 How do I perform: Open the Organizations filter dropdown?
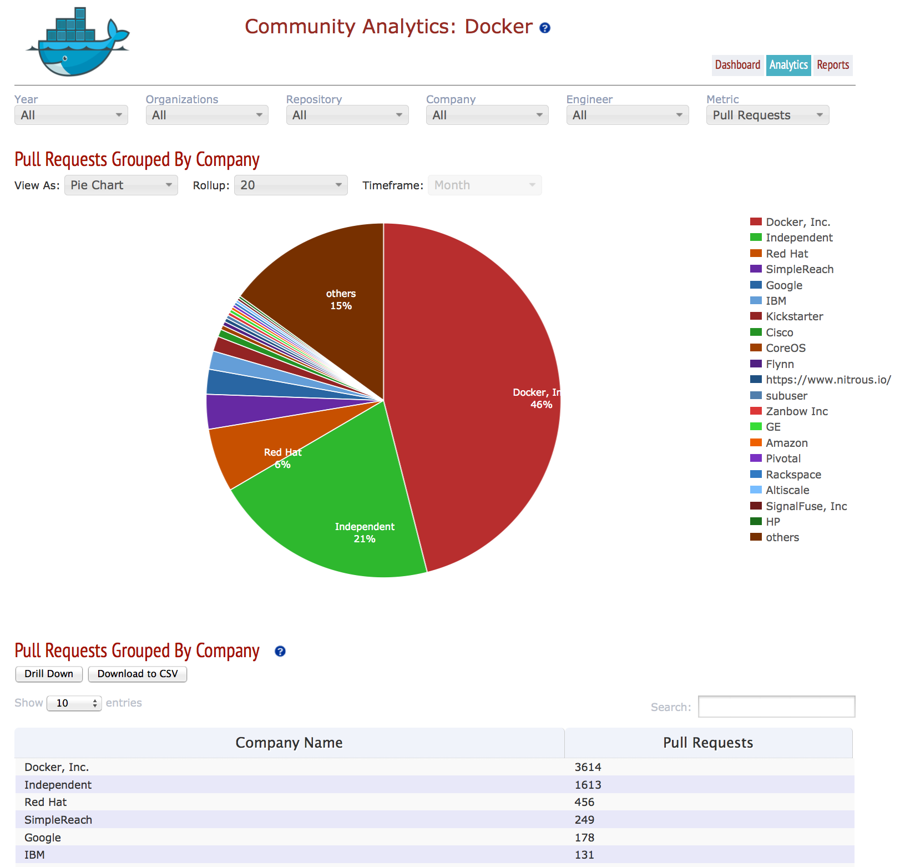pos(207,115)
